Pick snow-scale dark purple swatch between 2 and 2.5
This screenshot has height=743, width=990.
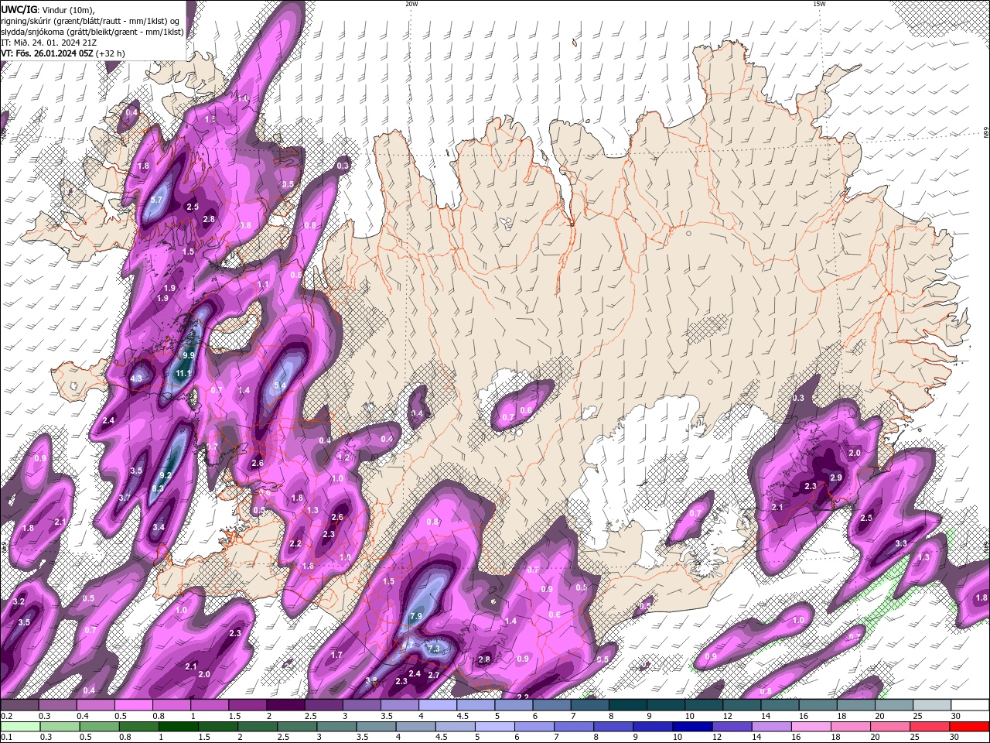click(285, 705)
